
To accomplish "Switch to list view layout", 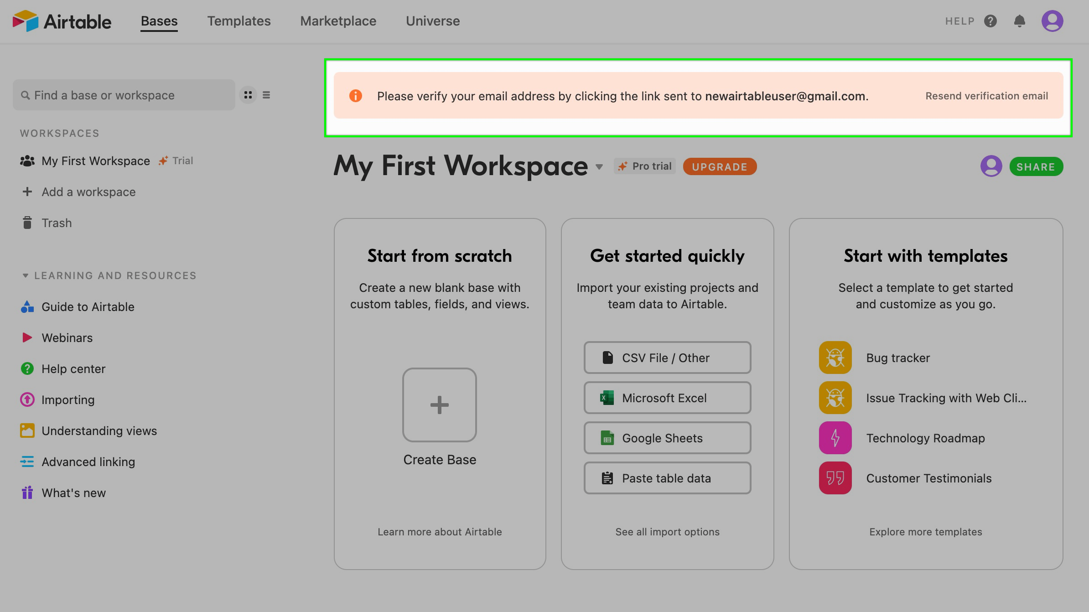I will click(266, 95).
